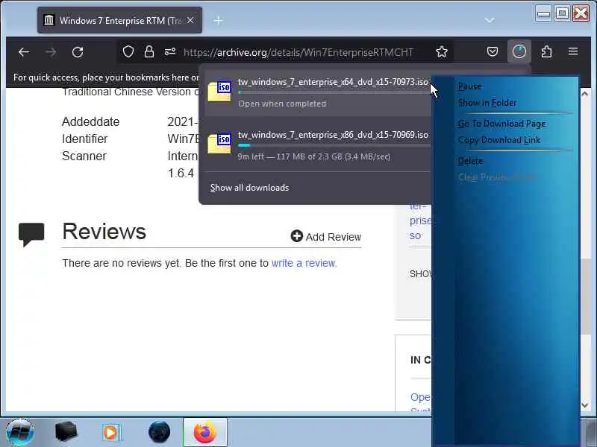Open a new tab with the plus icon
This screenshot has width=597, height=447.
coord(218,21)
